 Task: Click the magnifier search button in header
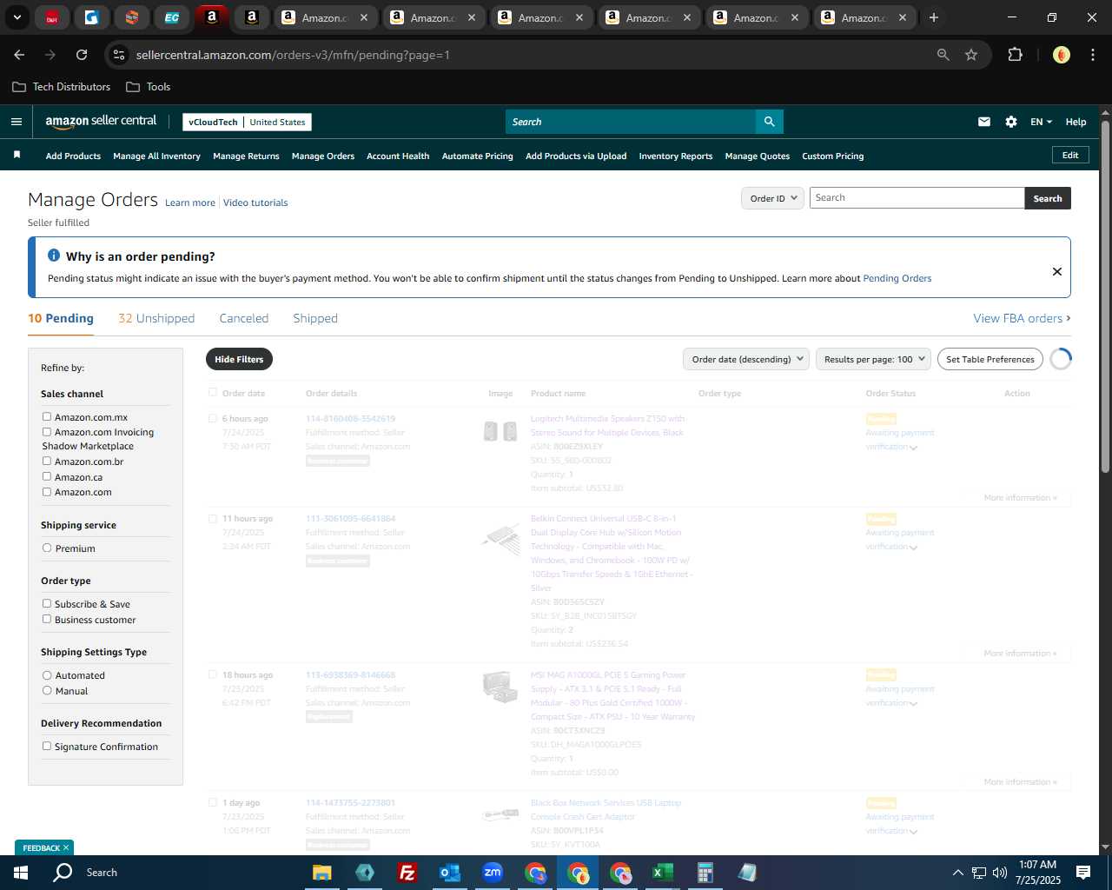point(769,122)
